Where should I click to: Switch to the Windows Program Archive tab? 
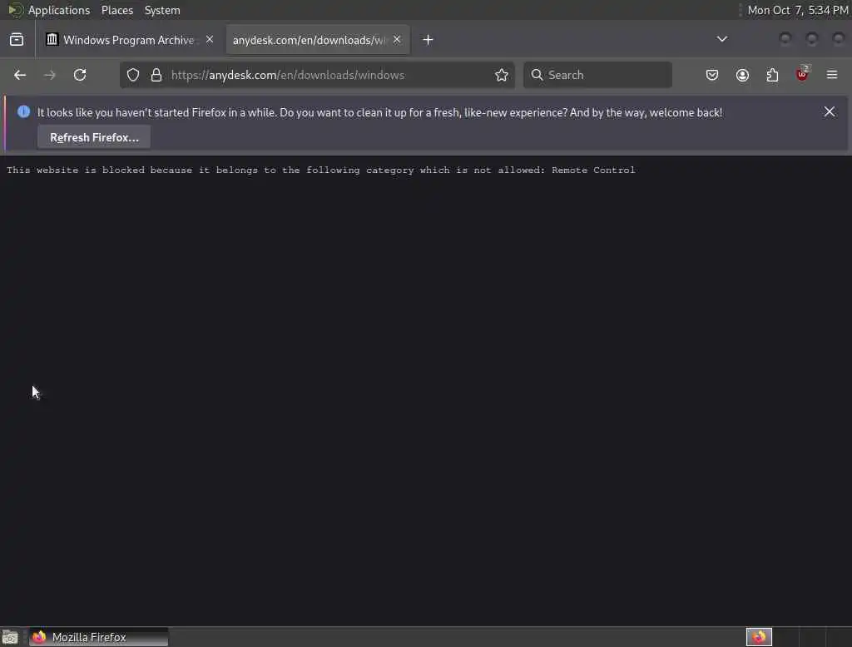(129, 40)
